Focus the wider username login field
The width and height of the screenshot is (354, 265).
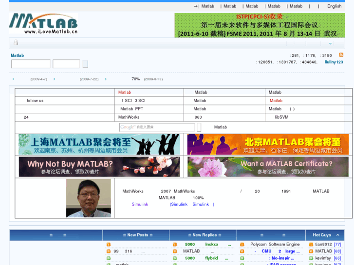pyautogui.click(x=31, y=64)
